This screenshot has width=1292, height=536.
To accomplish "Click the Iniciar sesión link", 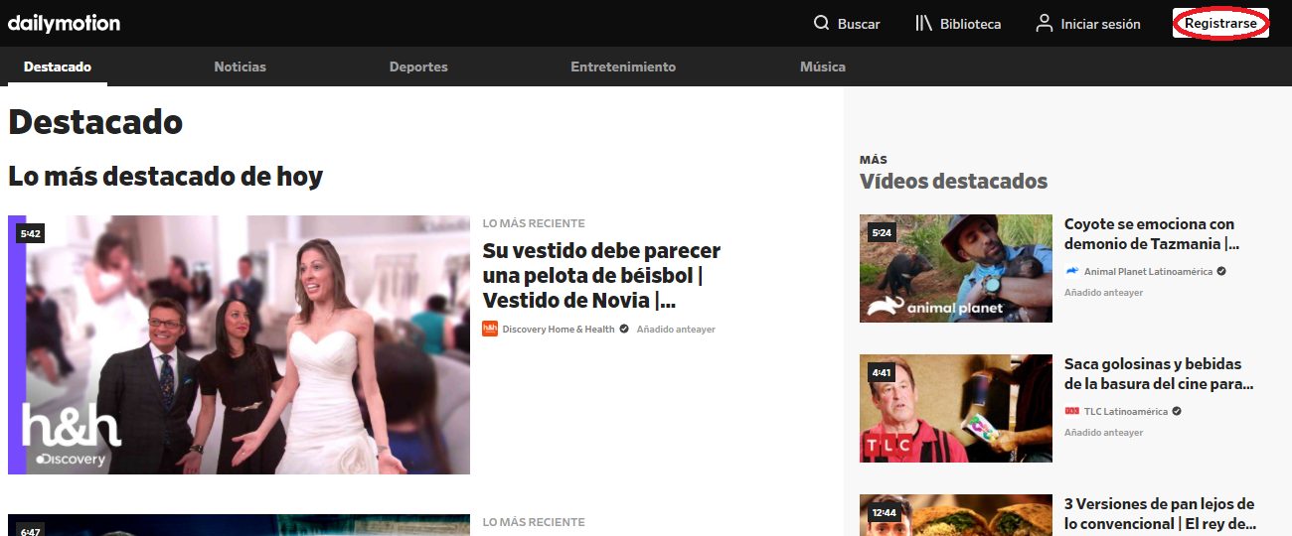I will 1100,24.
